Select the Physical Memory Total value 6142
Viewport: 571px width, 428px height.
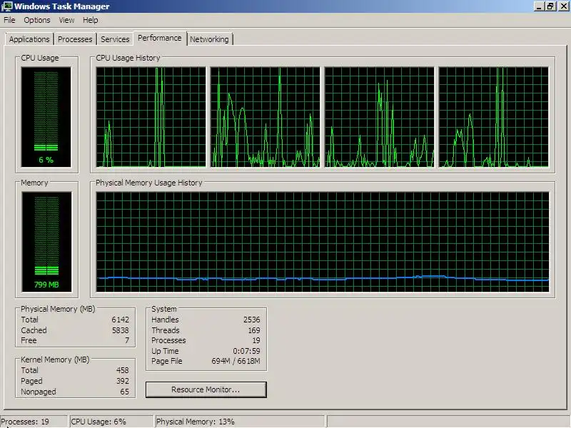click(x=120, y=320)
